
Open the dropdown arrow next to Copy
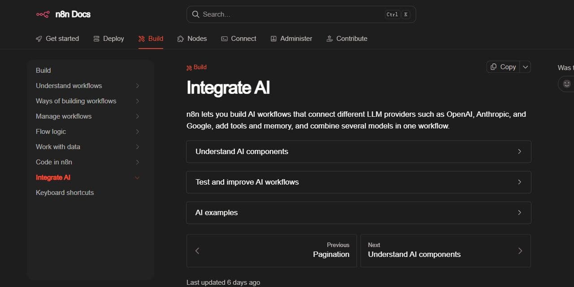(x=526, y=66)
